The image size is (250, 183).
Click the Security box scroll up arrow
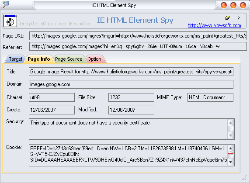[230, 123]
